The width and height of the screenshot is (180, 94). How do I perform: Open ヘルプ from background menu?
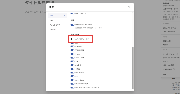tap(165, 62)
